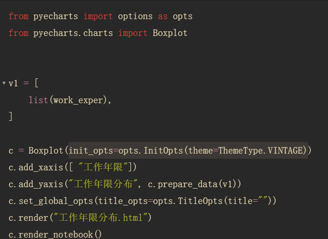This screenshot has height=239, width=328.
Task: Click 'pyecharts.charts' module name
Action: click(73, 33)
